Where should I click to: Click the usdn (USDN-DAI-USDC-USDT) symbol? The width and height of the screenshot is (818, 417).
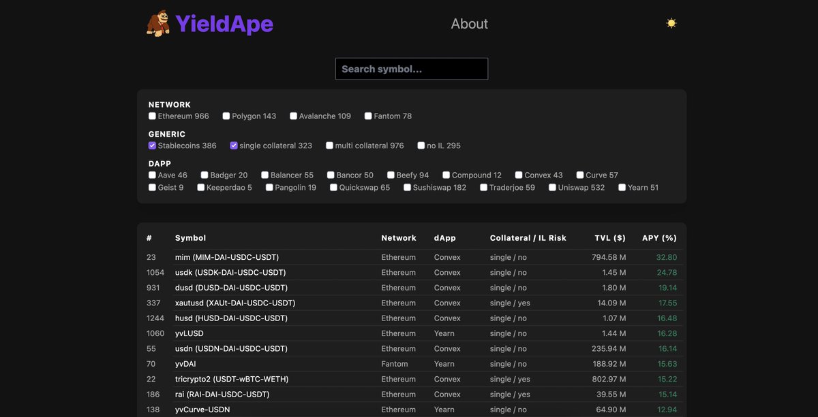[232, 349]
